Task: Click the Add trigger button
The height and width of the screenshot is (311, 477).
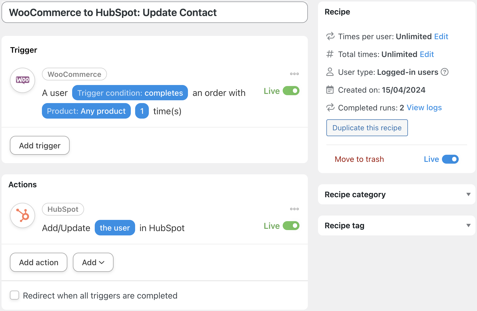Action: point(40,145)
